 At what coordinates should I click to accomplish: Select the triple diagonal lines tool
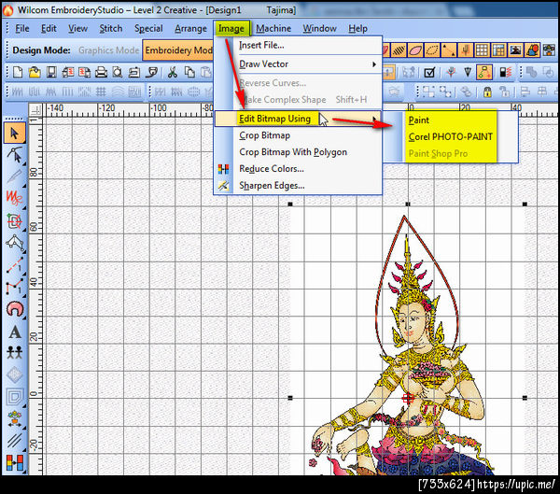[14, 440]
